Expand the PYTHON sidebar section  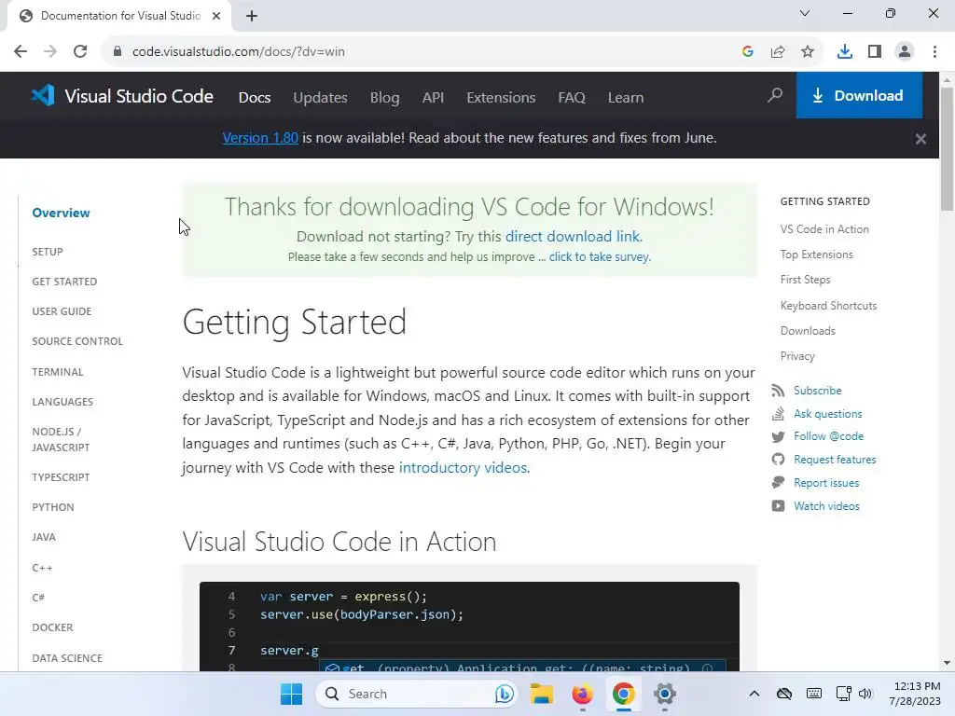coord(53,507)
